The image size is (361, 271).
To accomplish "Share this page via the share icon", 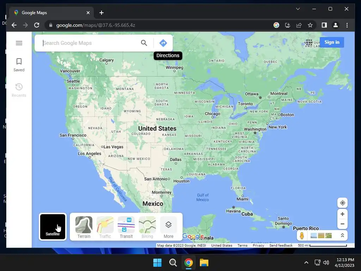I will click(x=299, y=25).
